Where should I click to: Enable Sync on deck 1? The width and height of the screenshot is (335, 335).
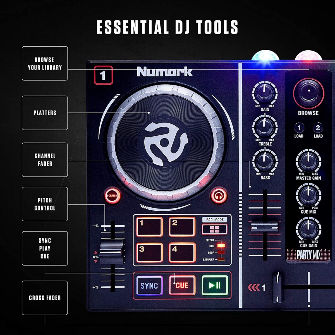click(x=150, y=286)
